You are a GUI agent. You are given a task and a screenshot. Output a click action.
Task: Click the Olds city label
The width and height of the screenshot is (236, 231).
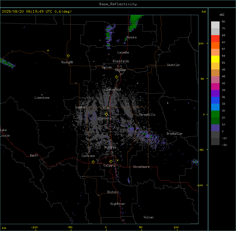106,108
